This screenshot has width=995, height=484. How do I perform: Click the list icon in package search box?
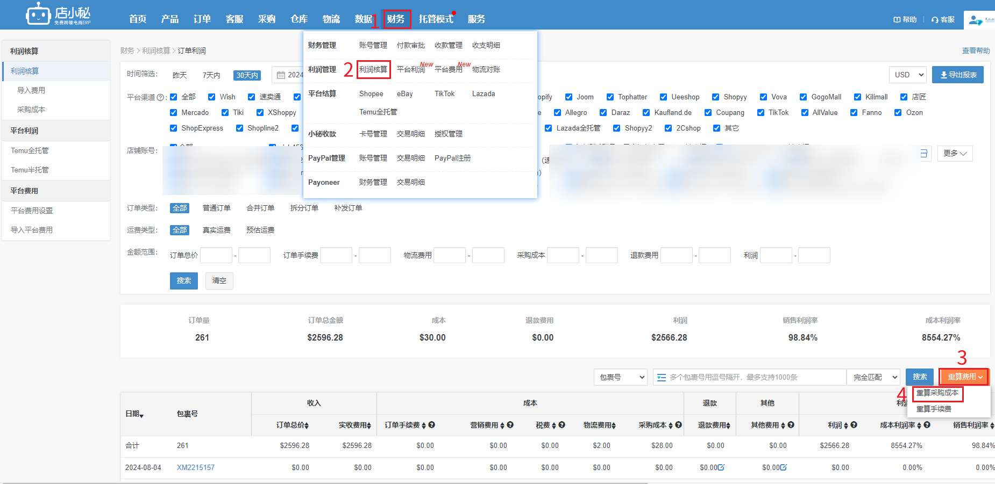coord(662,377)
